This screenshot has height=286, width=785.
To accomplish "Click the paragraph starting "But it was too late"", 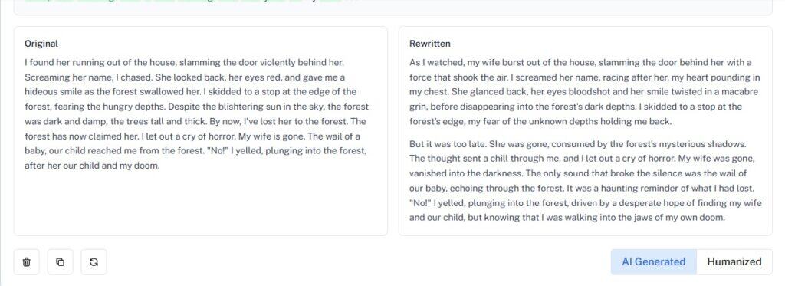I will 585,181.
